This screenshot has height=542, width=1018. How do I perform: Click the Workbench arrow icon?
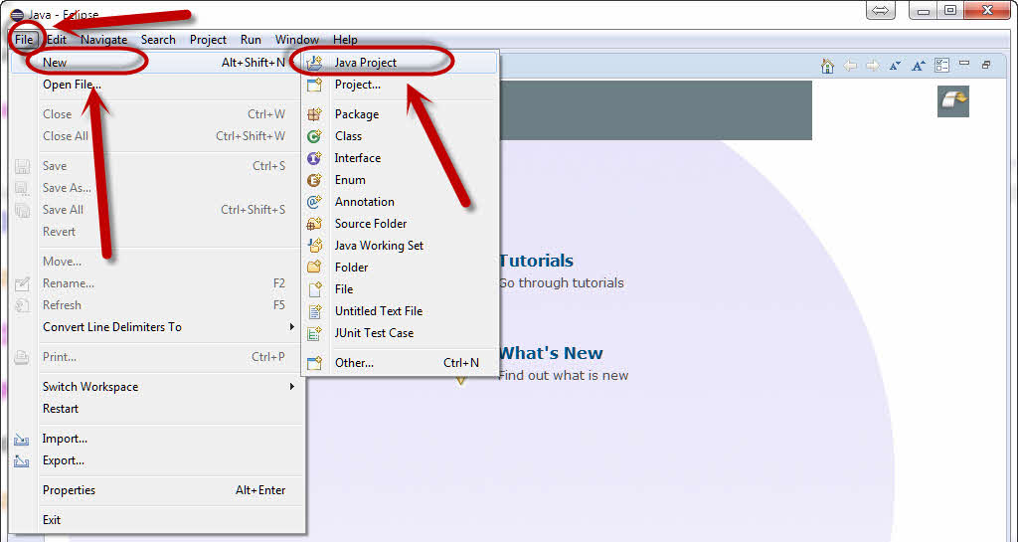tap(953, 101)
